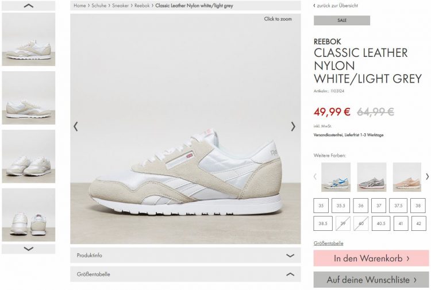
Task: Select shoe size 35
Action: click(321, 206)
